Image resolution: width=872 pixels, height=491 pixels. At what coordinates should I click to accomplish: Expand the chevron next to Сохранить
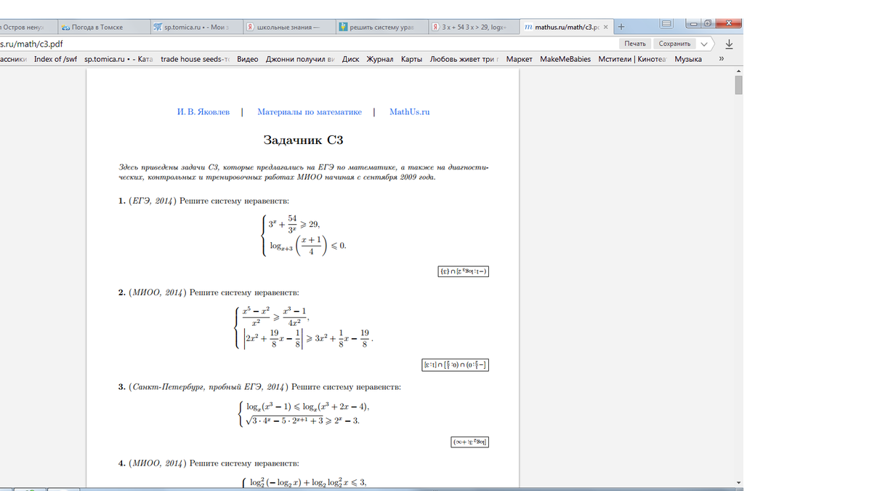(703, 44)
